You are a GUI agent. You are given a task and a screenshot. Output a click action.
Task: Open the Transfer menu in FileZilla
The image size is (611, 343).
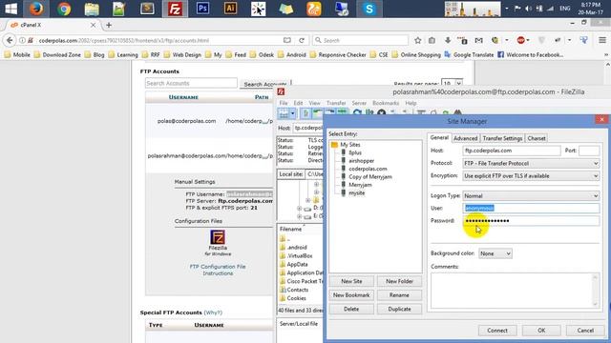click(336, 103)
